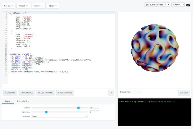Click the SAVE MODEL button

coord(27,93)
